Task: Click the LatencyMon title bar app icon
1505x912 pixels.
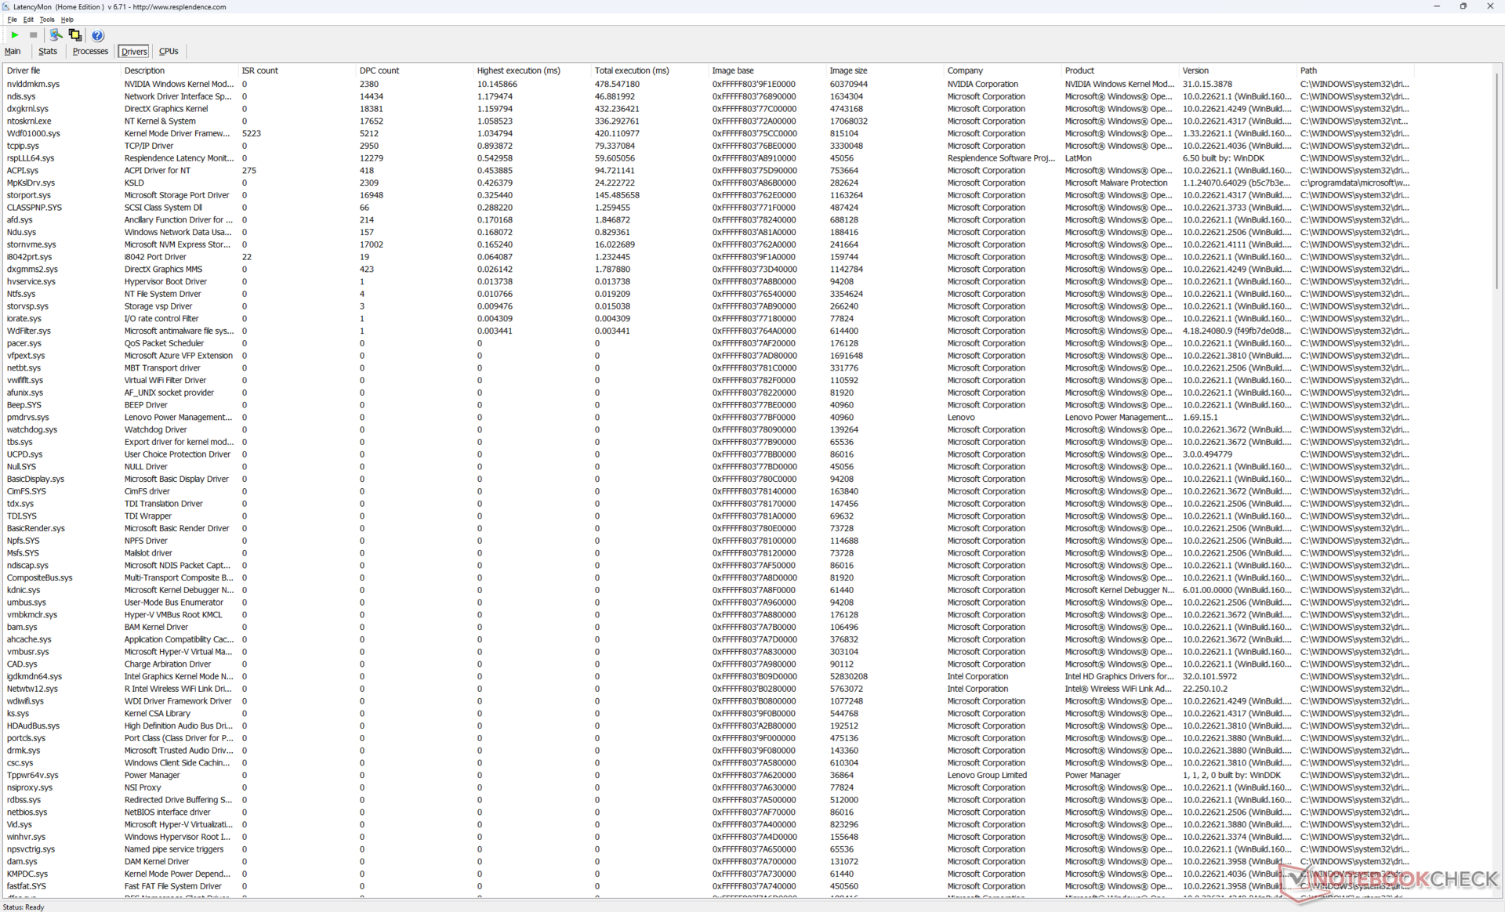Action: tap(6, 6)
